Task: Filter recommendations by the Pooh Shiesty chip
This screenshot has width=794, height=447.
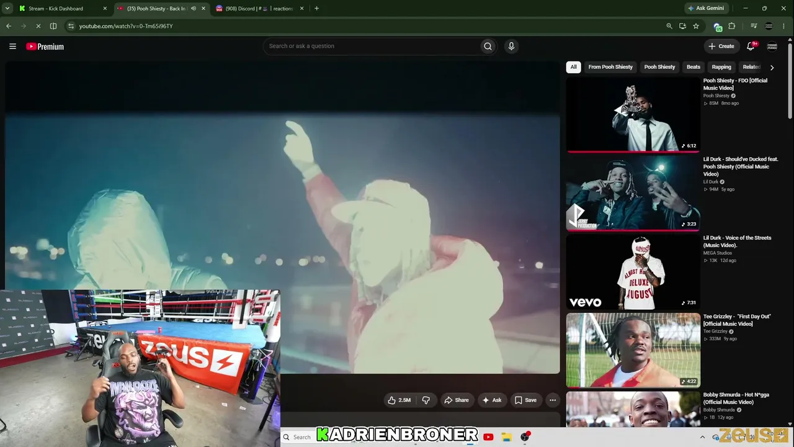Action: tap(659, 67)
